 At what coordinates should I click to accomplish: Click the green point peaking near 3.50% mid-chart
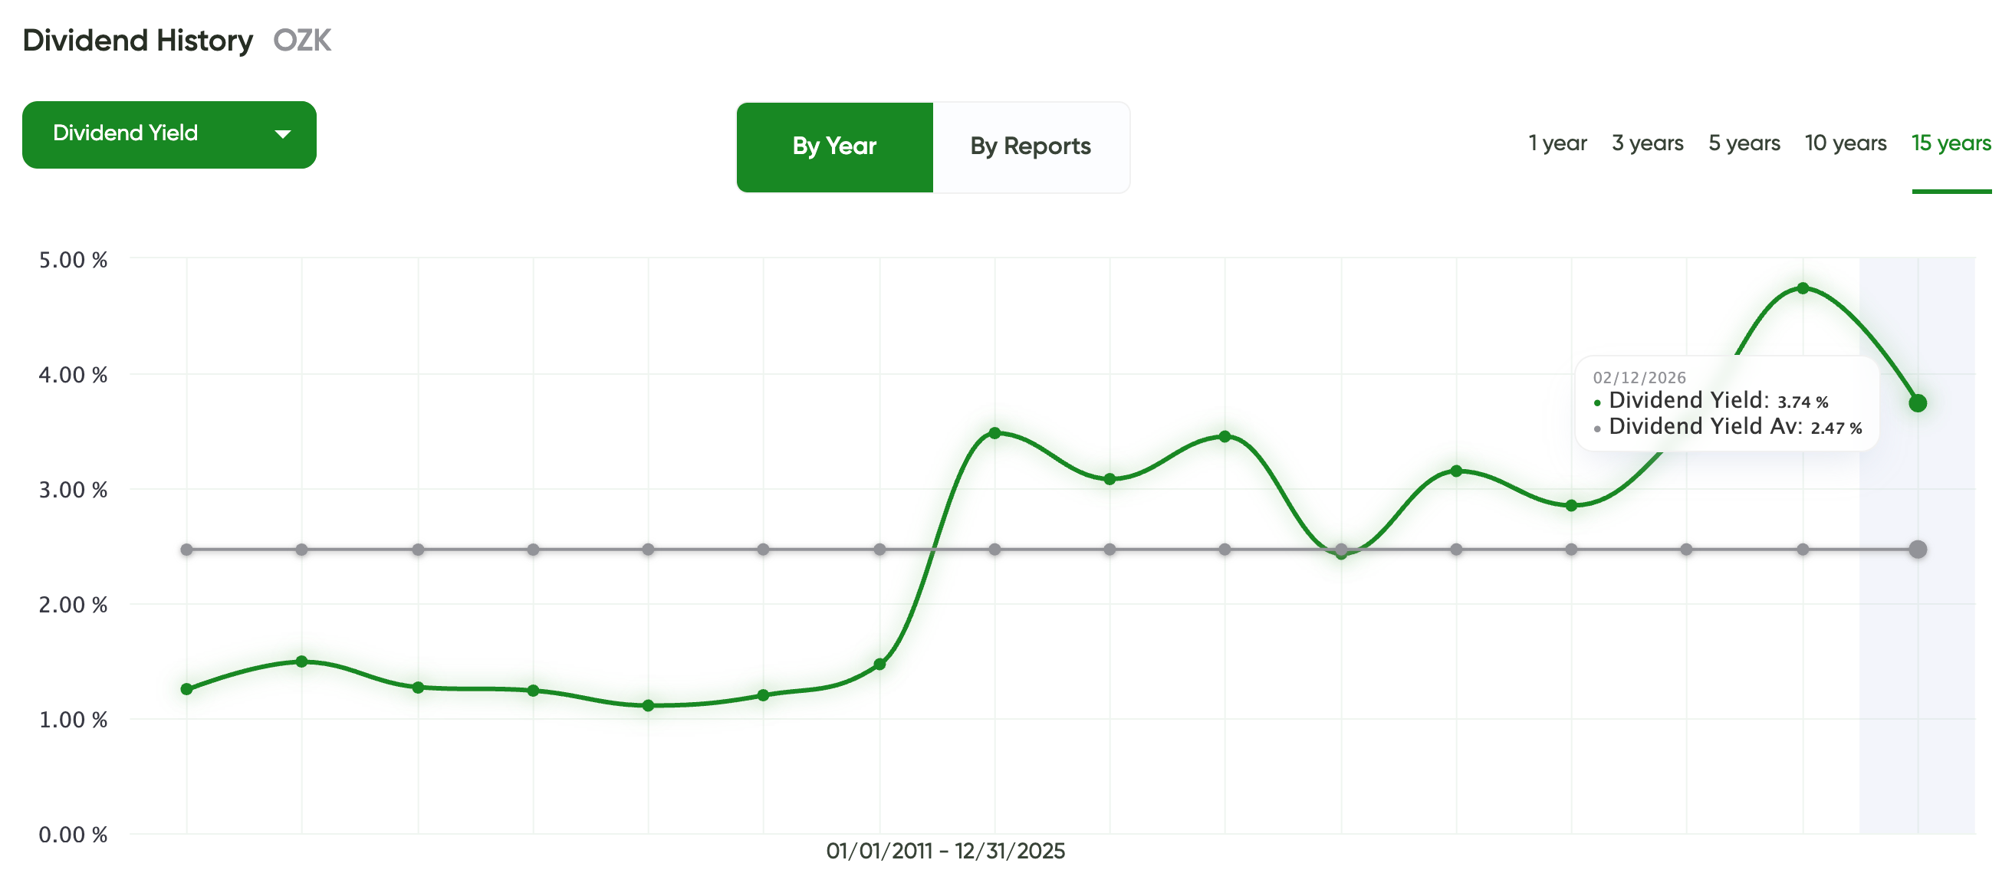994,433
